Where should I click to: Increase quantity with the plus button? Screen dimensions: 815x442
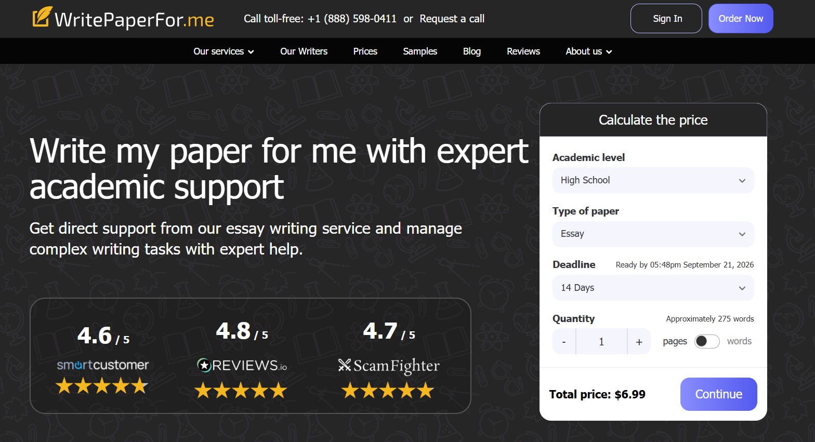[x=639, y=341]
